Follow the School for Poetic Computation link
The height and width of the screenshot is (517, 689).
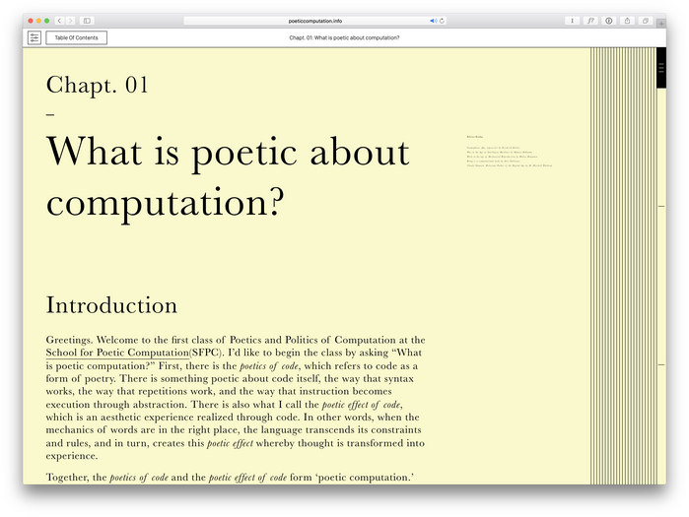[117, 353]
